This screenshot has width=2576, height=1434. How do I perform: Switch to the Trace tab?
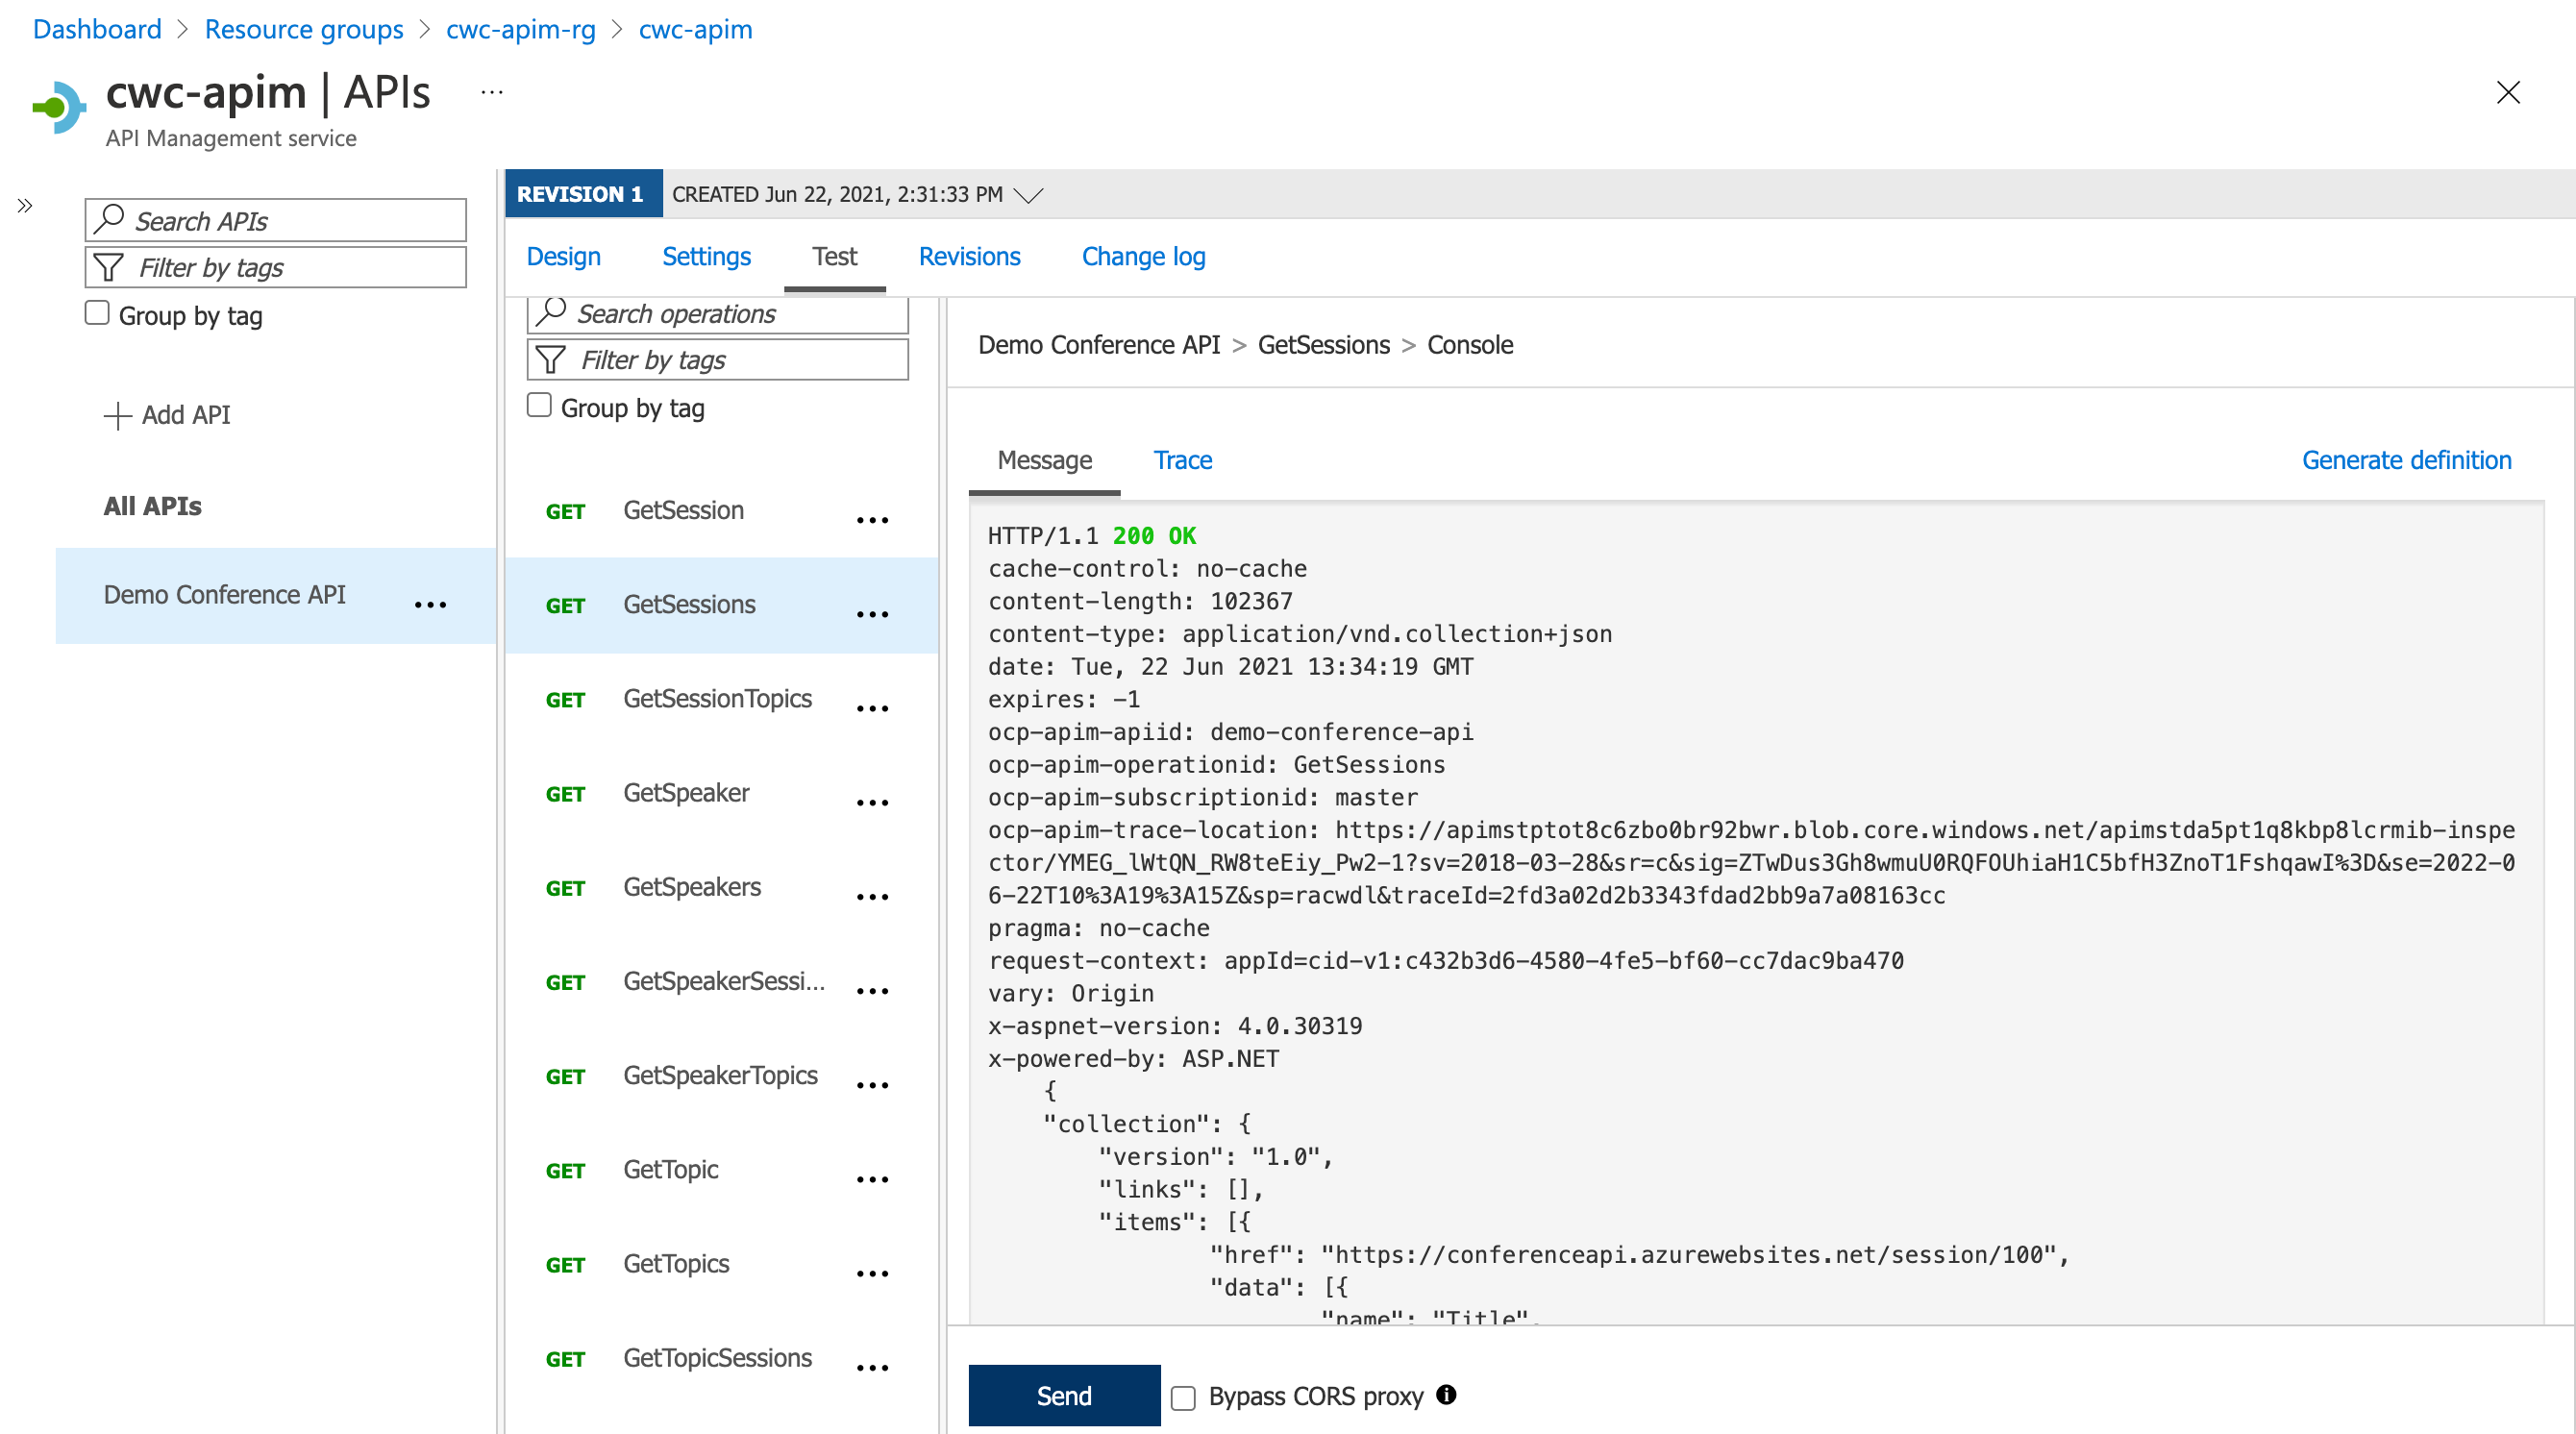(1183, 460)
